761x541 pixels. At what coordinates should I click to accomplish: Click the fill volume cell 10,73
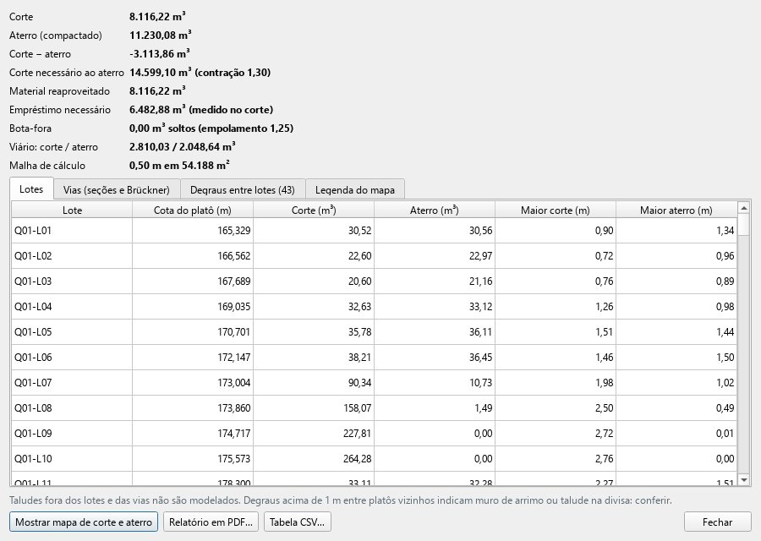click(x=435, y=382)
